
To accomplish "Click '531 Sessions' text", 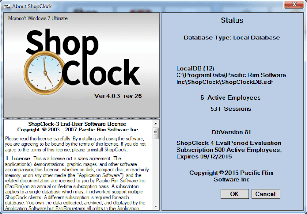I will coord(231,108).
